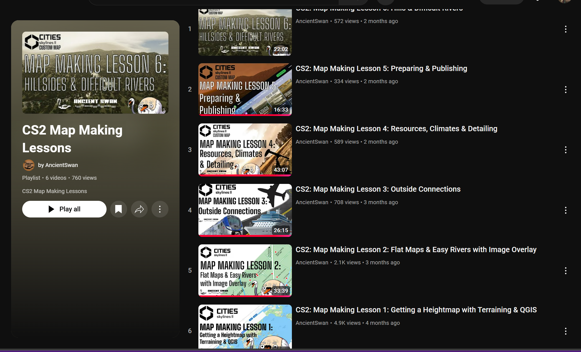Click Lesson 6 Hillsides video thumbnail in list
581x352 pixels.
click(x=245, y=32)
